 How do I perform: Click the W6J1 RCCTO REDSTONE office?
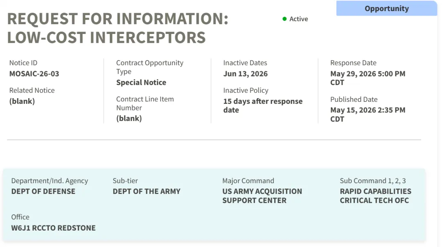(53, 228)
